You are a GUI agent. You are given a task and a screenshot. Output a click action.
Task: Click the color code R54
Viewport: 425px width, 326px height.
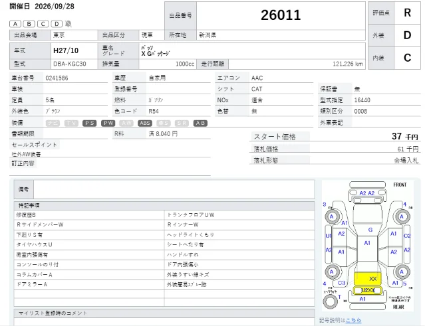coord(154,111)
